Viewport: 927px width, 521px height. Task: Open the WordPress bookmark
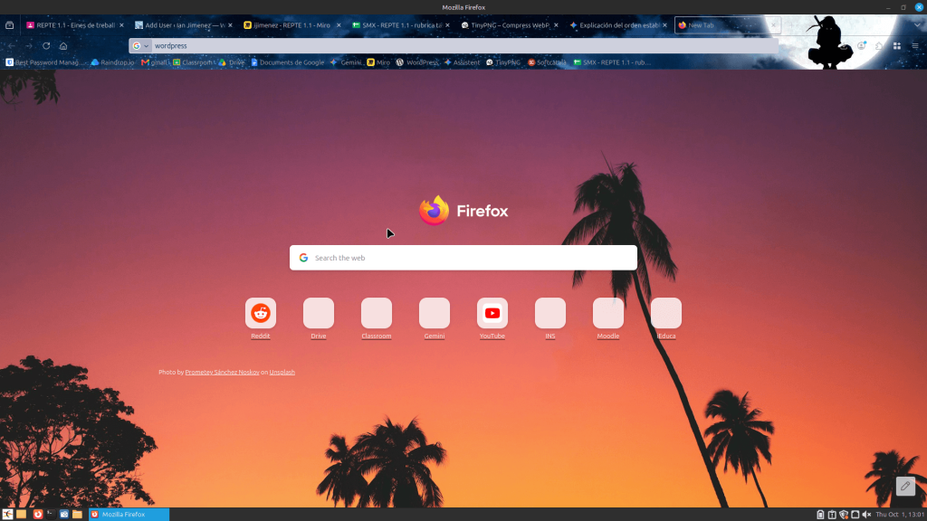coord(416,62)
